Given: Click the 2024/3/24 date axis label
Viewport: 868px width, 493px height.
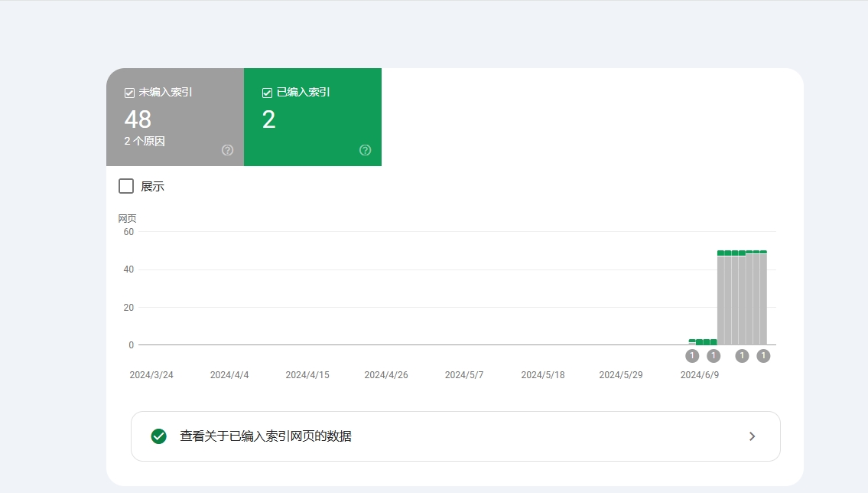Looking at the screenshot, I should coord(151,375).
